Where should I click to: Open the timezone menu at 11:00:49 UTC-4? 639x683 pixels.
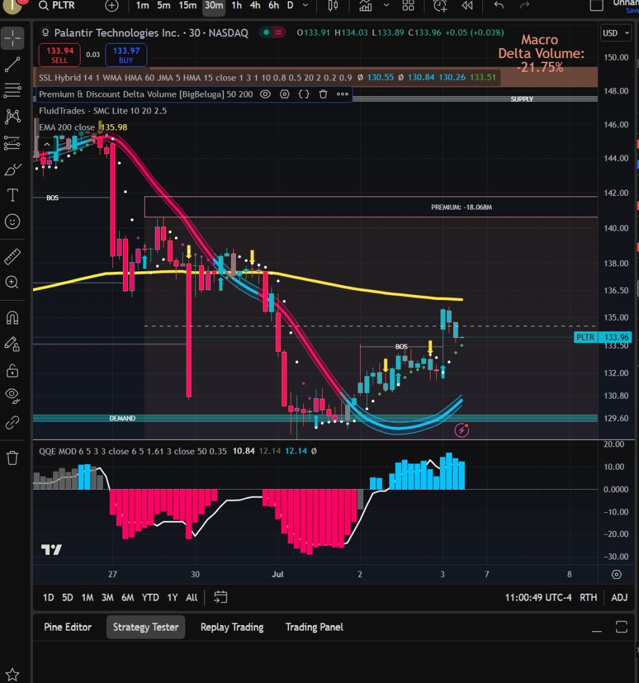click(538, 597)
